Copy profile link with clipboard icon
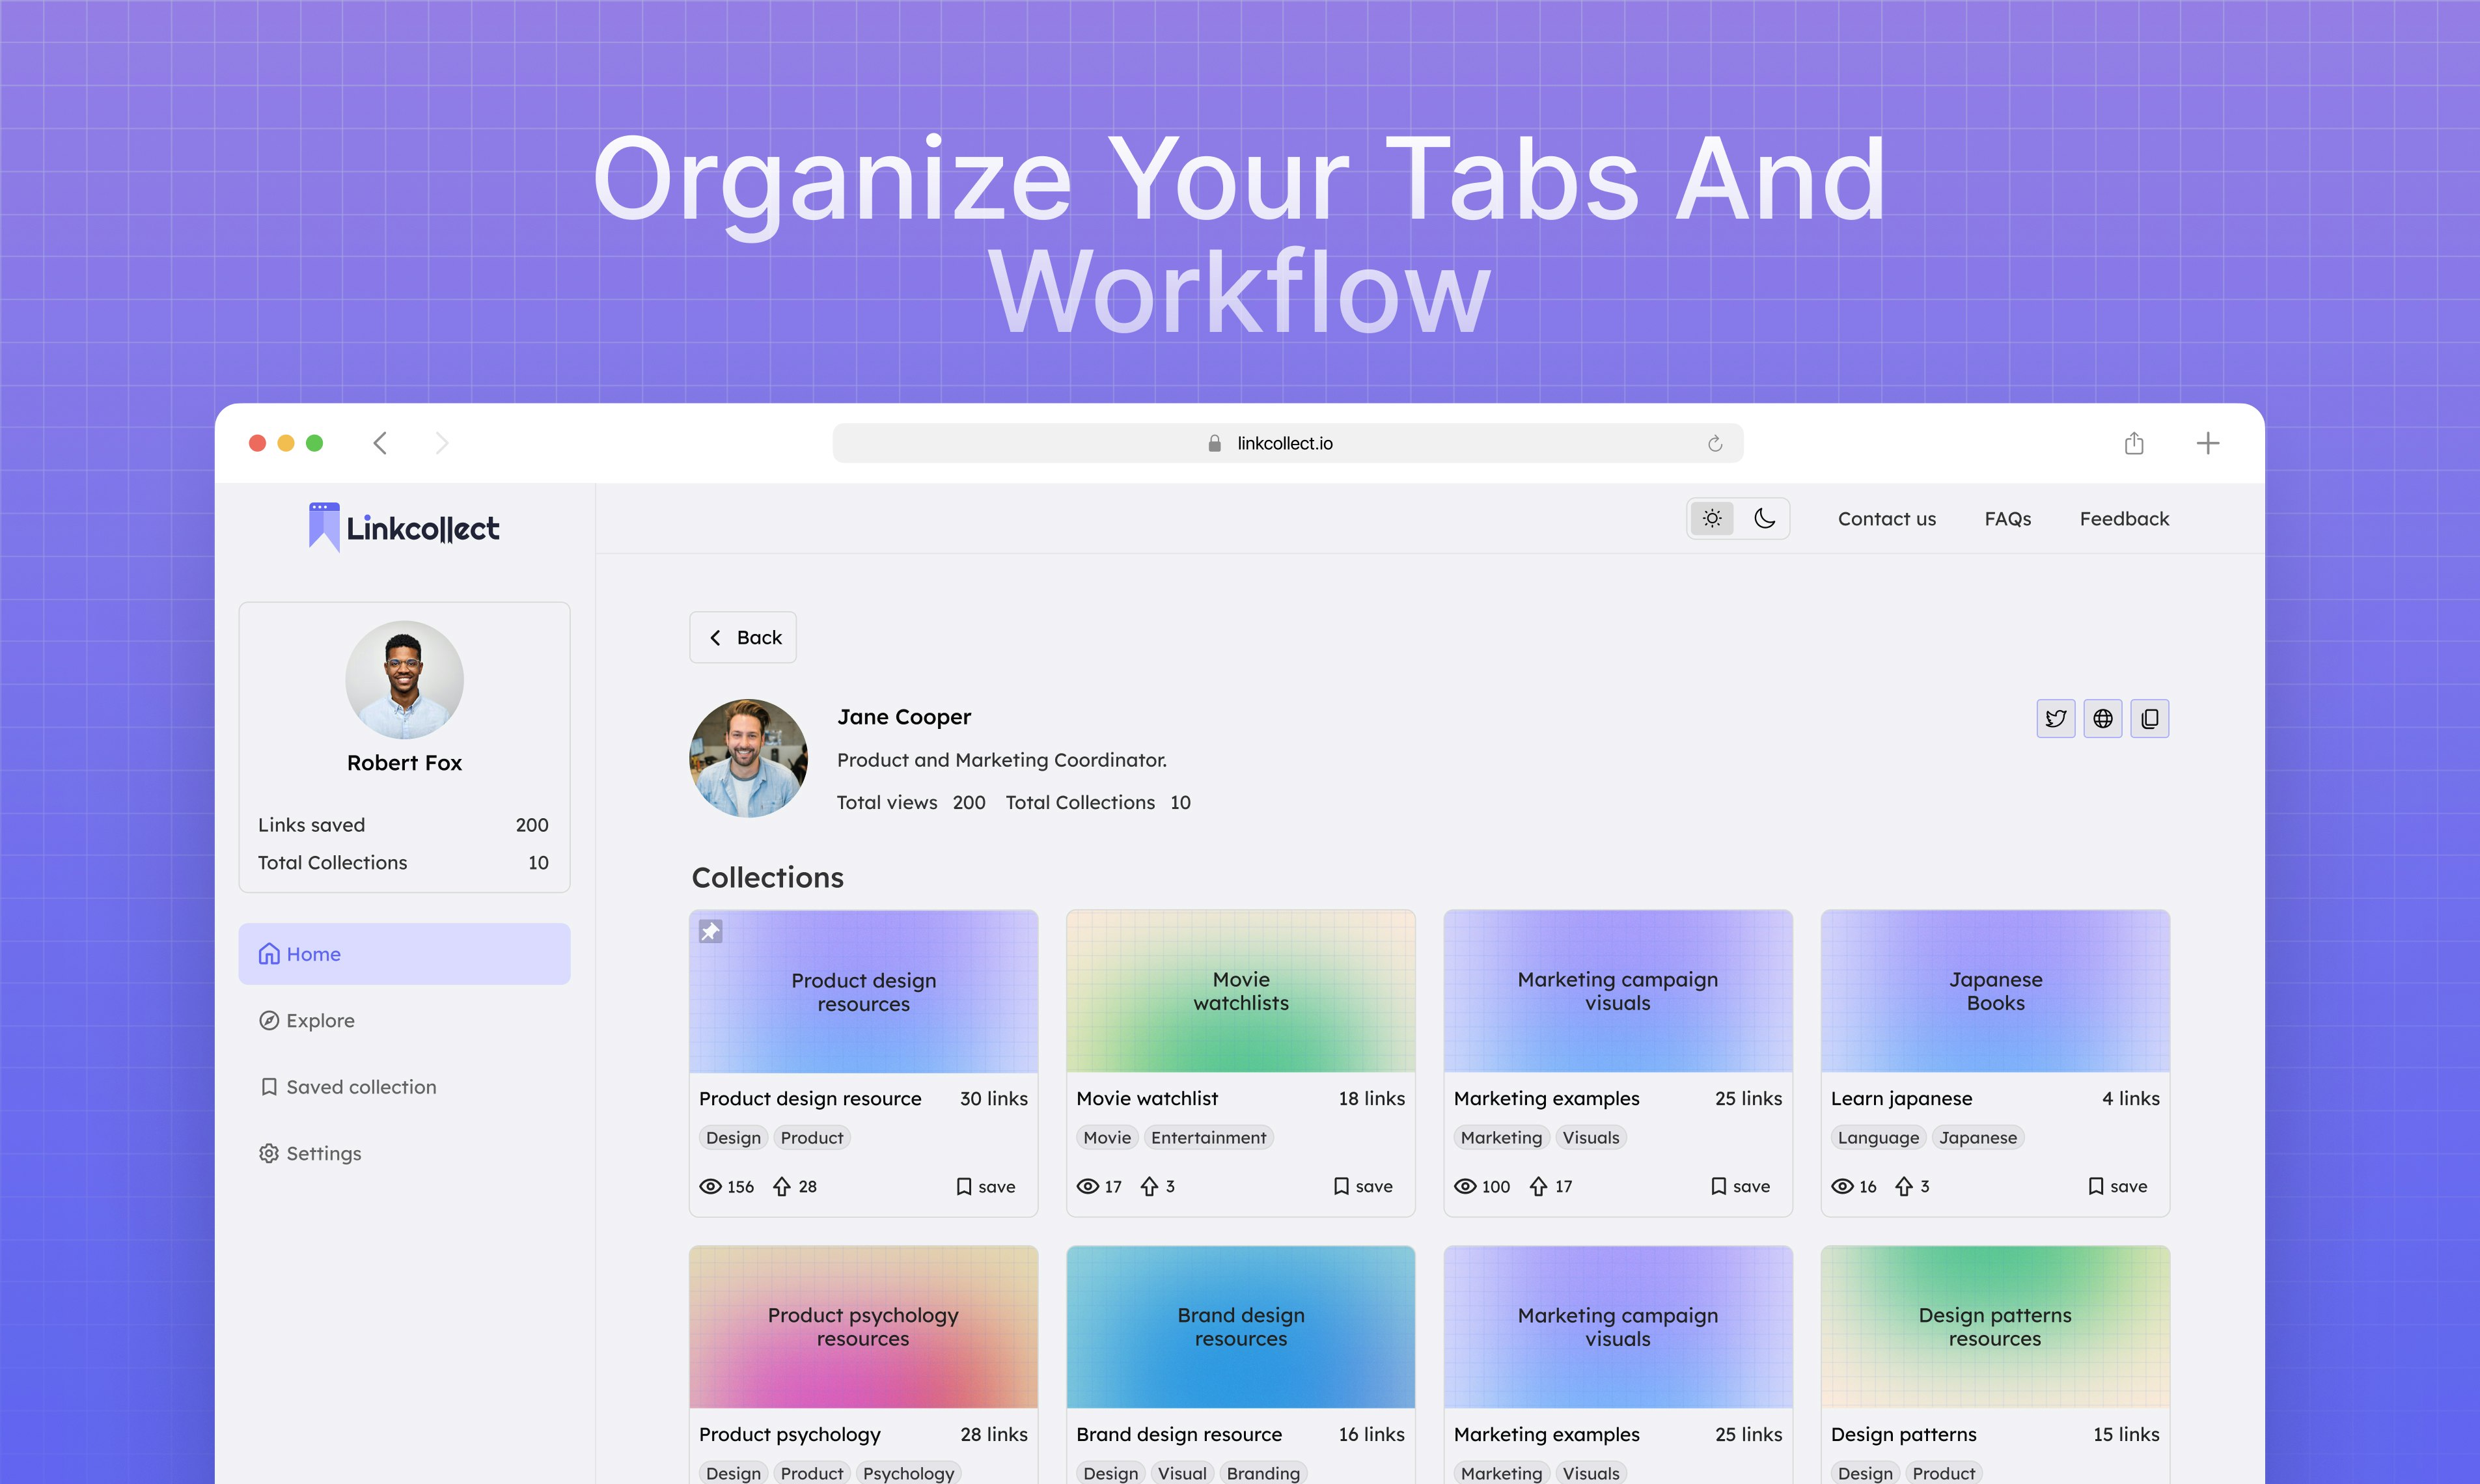Viewport: 2480px width, 1484px height. click(x=2150, y=718)
